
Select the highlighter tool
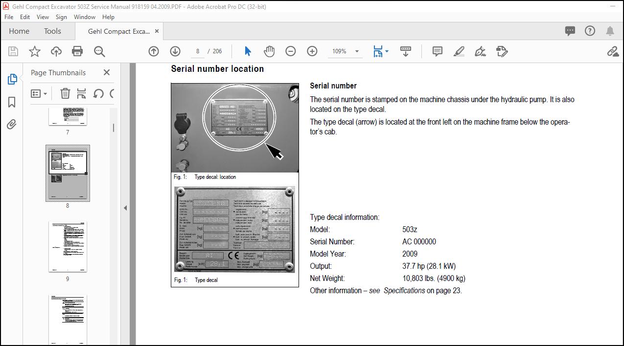click(459, 51)
